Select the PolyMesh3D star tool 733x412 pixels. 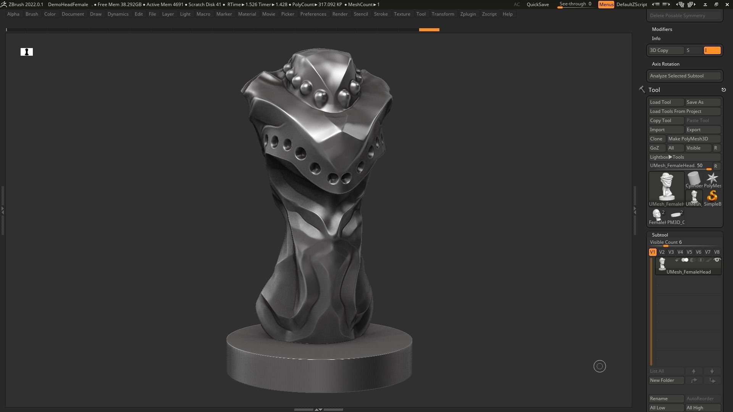(x=712, y=180)
